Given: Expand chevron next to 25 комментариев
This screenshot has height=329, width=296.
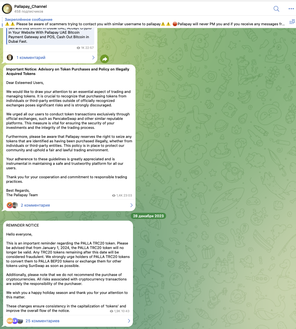Looking at the screenshot, I should tap(129, 321).
